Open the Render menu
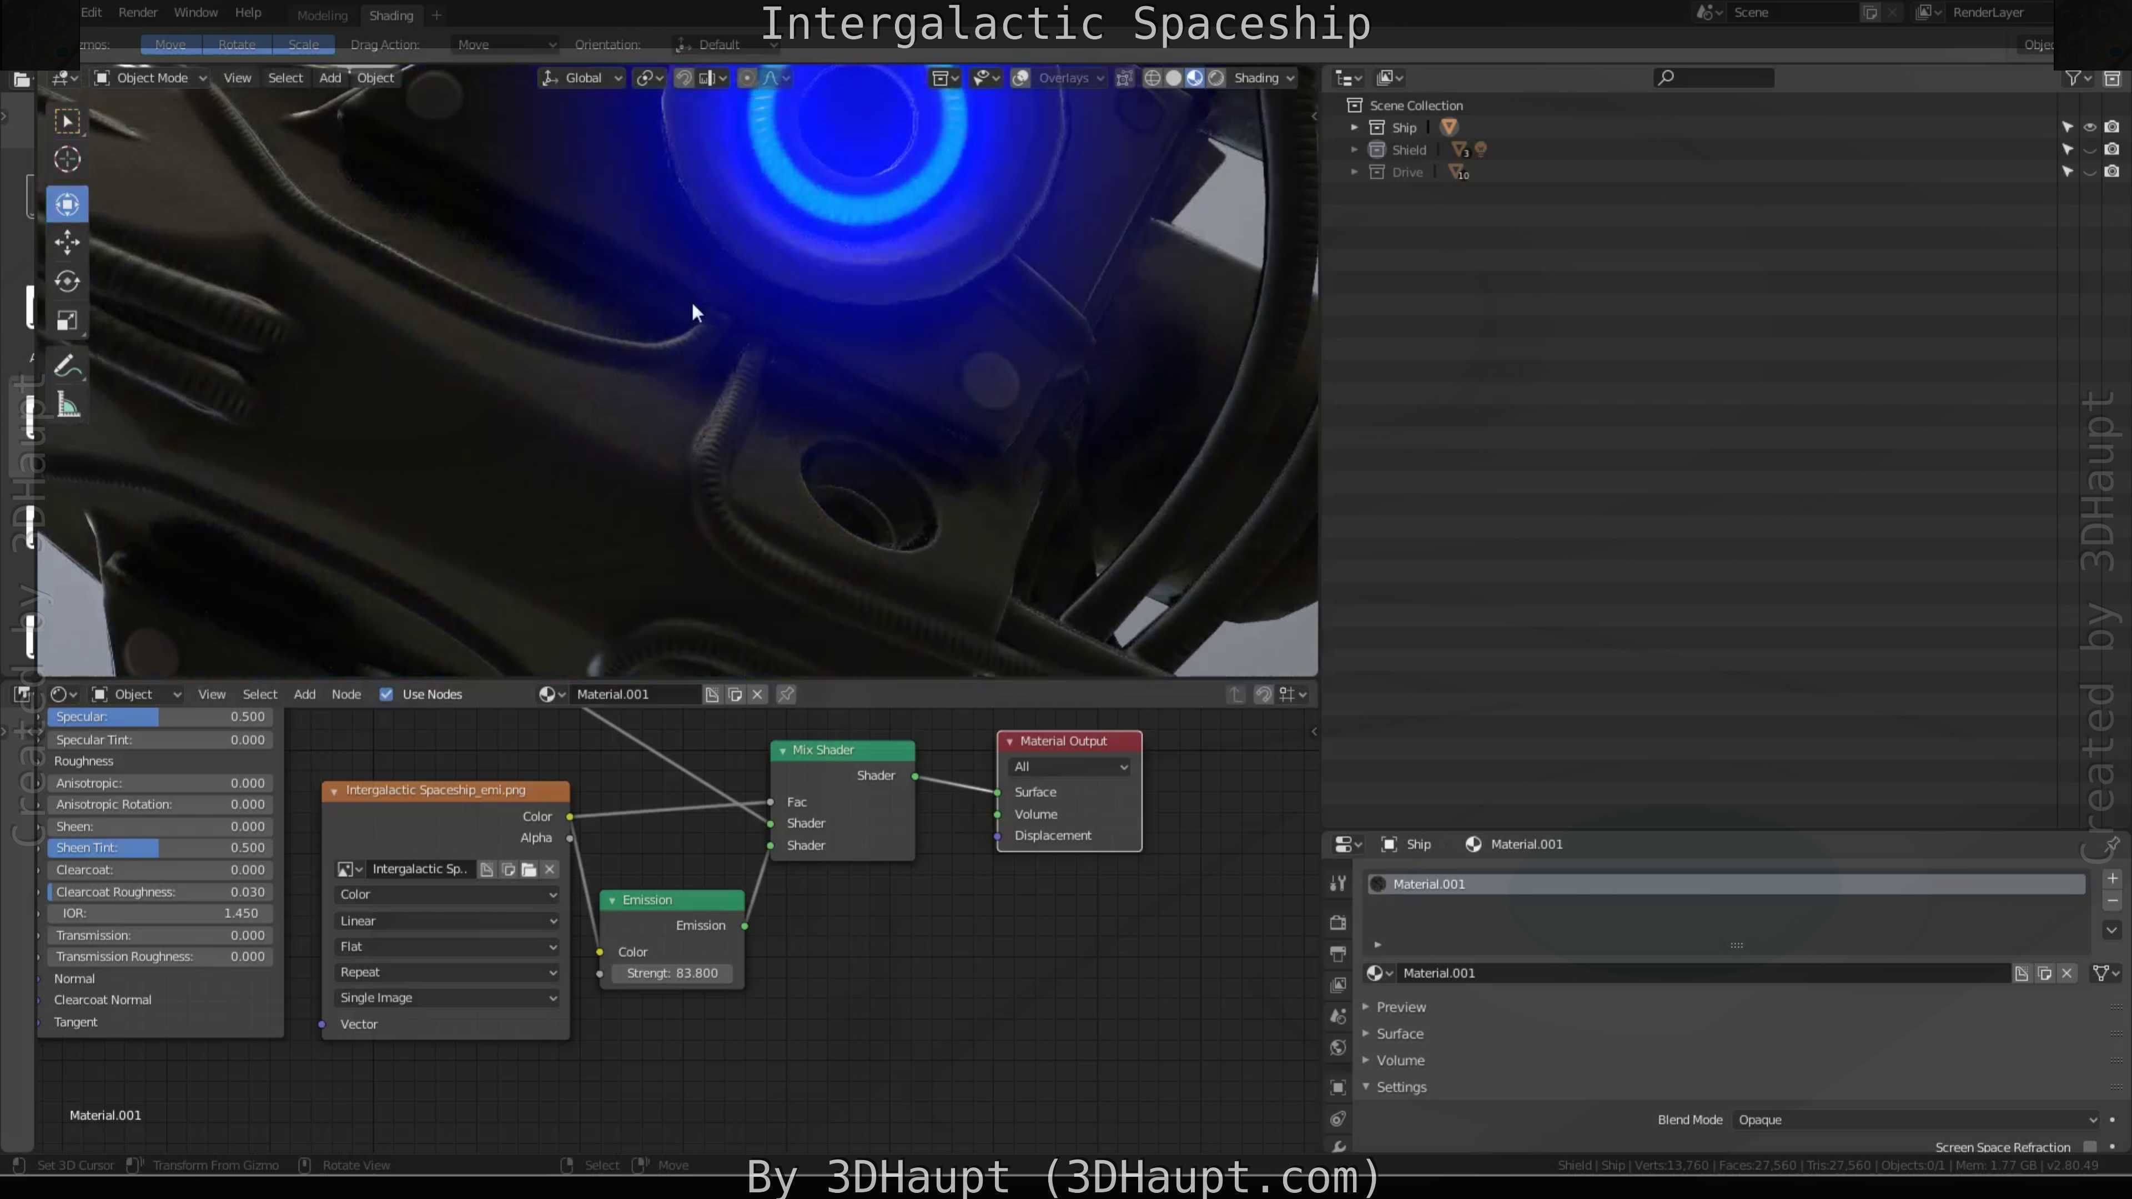The image size is (2132, 1199). [x=137, y=12]
